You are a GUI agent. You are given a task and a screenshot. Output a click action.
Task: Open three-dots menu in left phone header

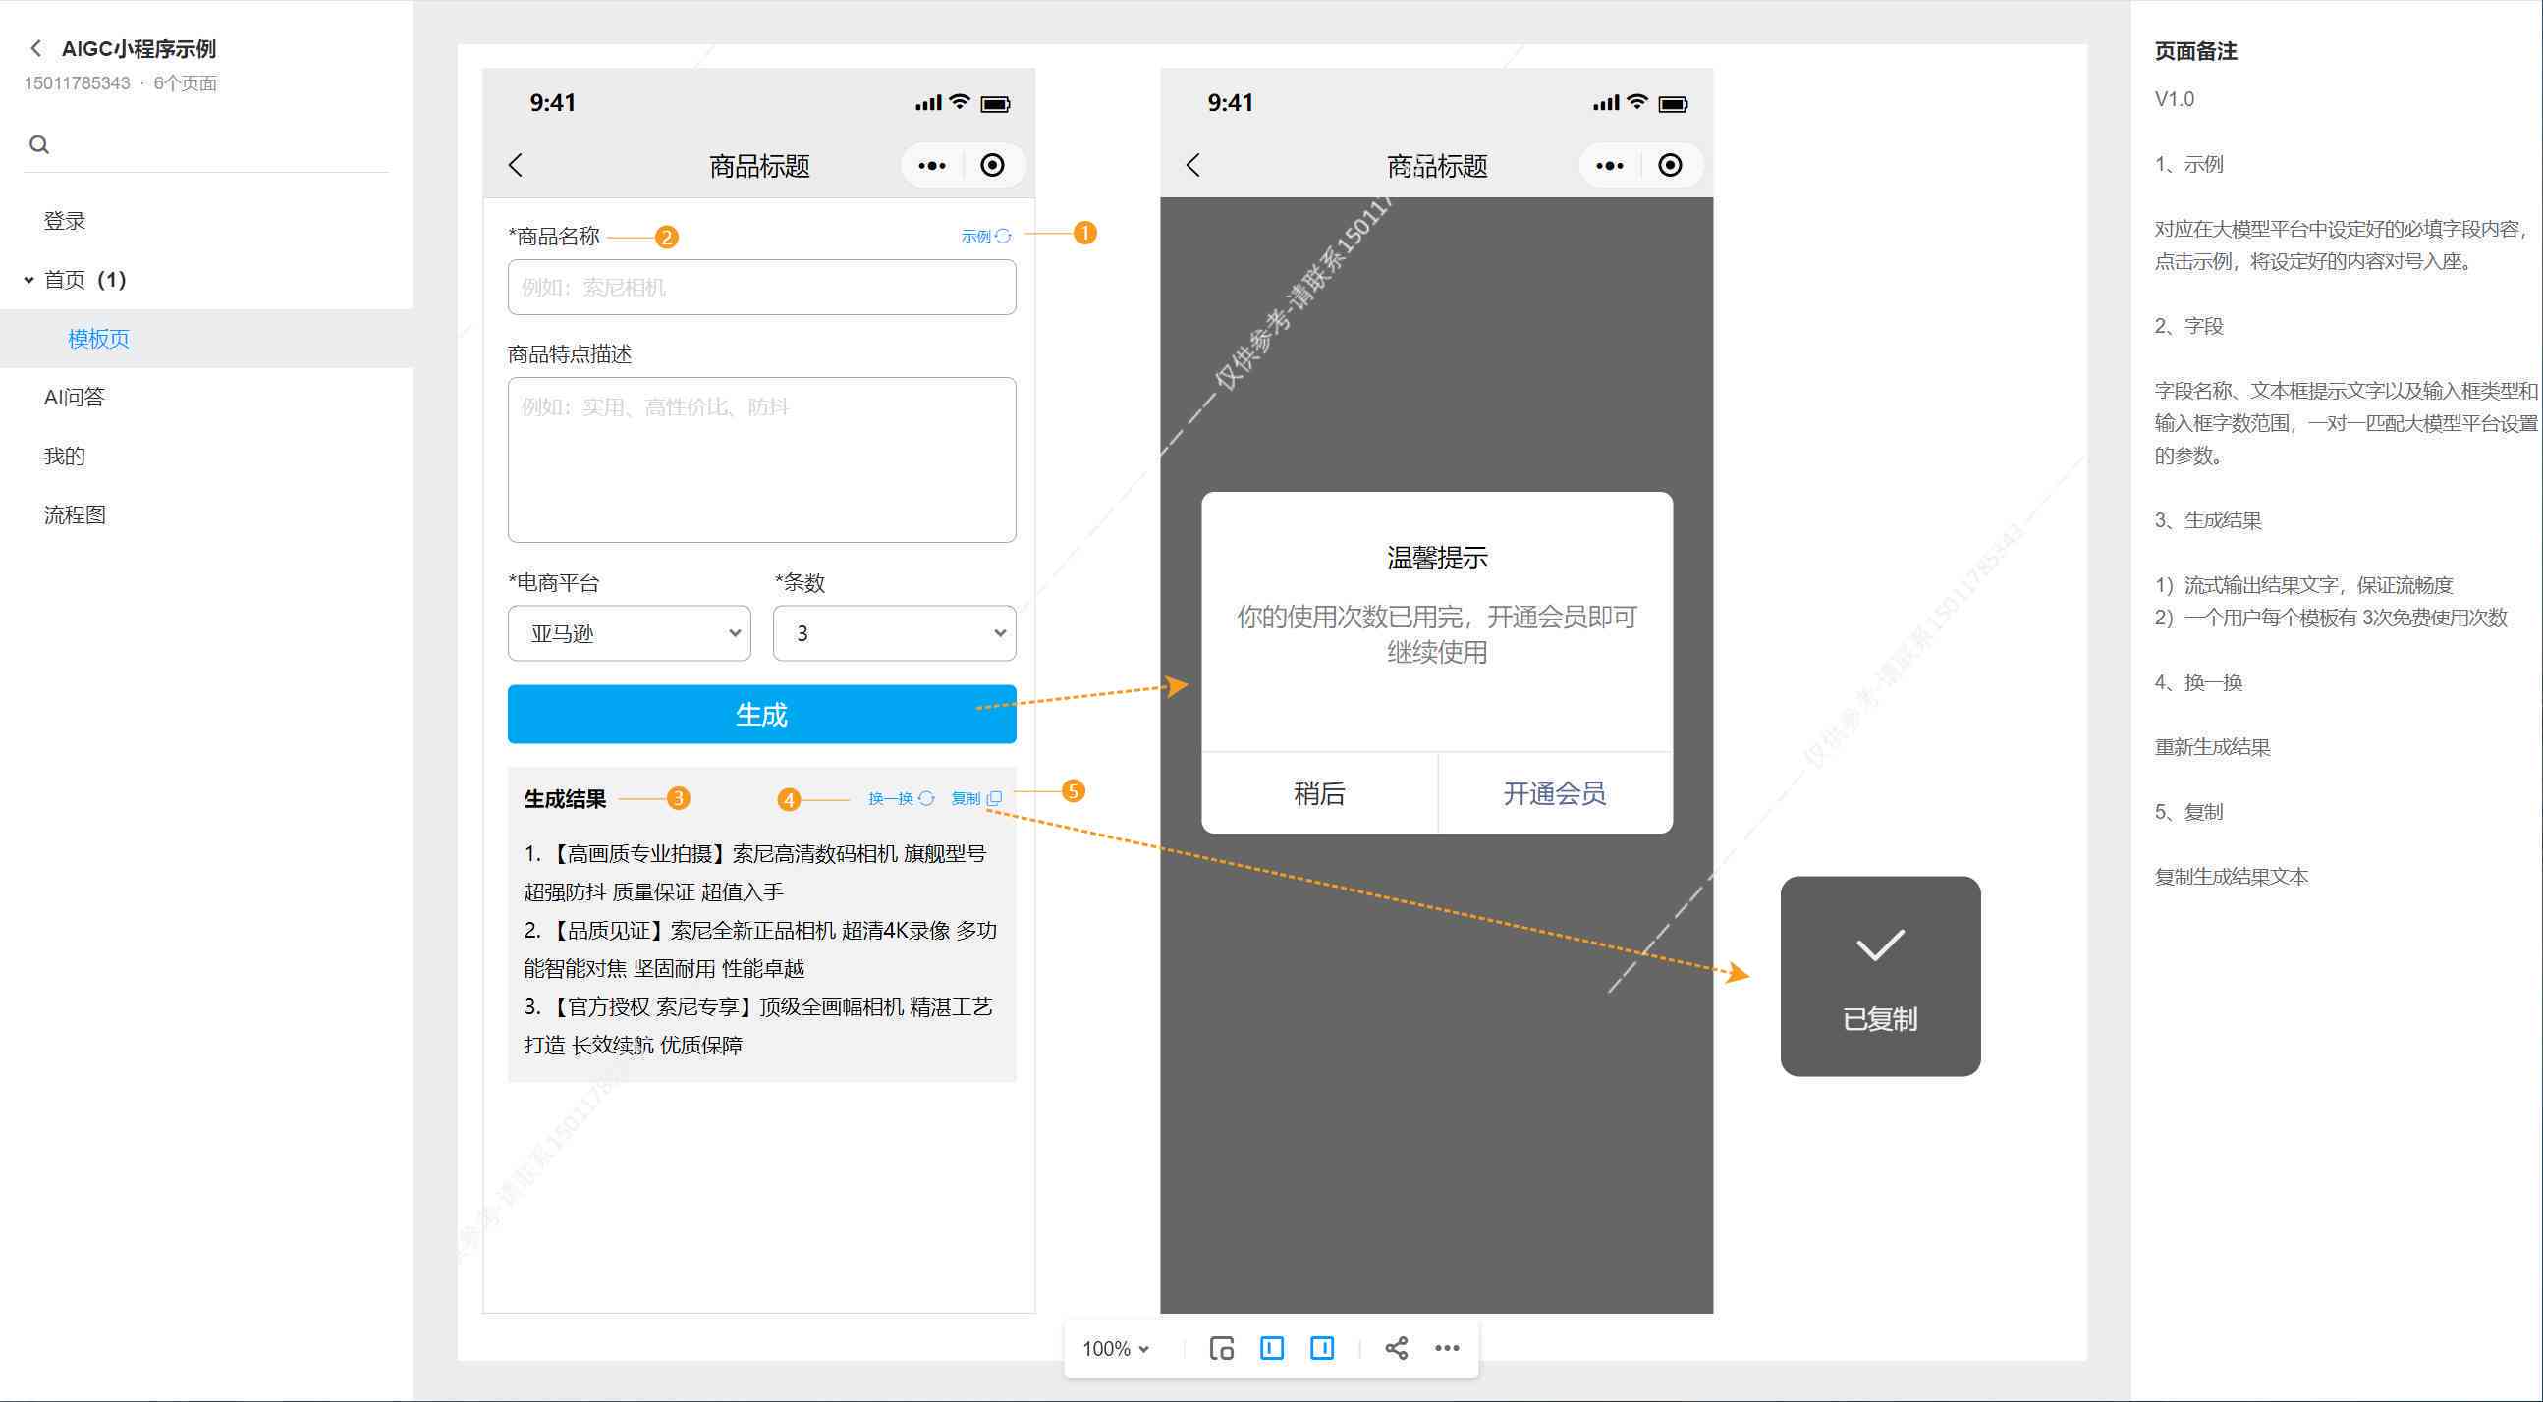tap(932, 166)
